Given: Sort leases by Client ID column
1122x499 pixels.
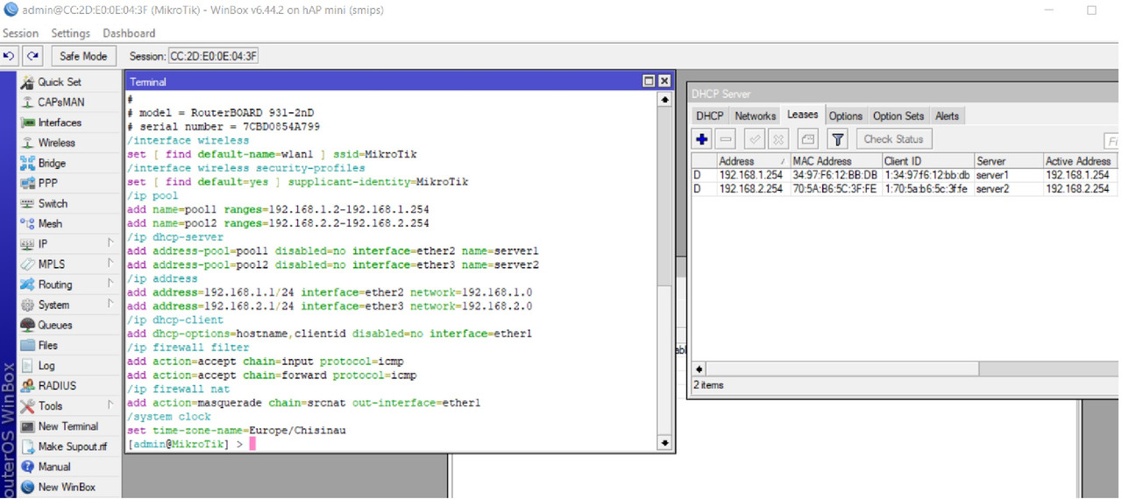Looking at the screenshot, I should 927,161.
